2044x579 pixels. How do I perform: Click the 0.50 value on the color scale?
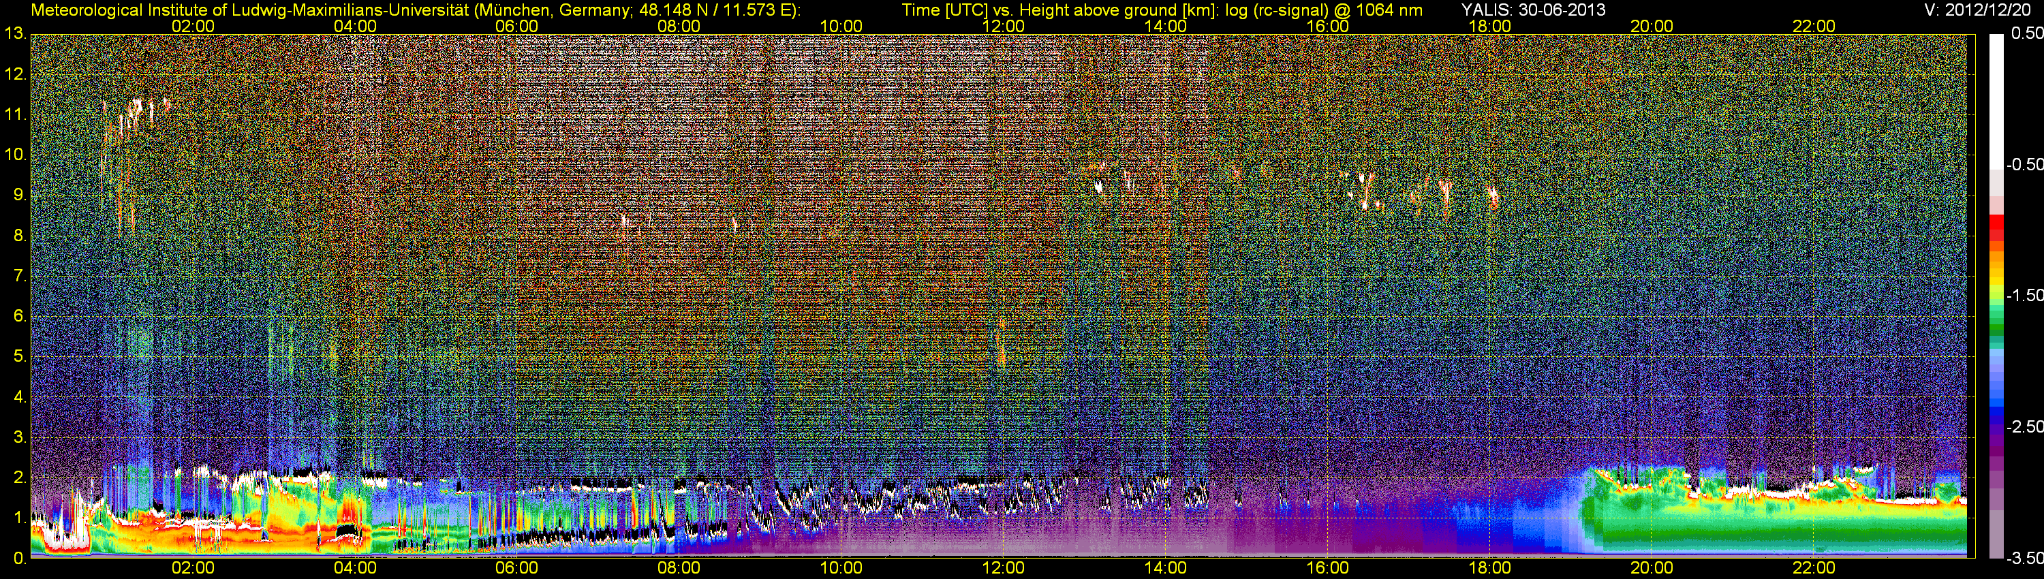(x=2026, y=33)
